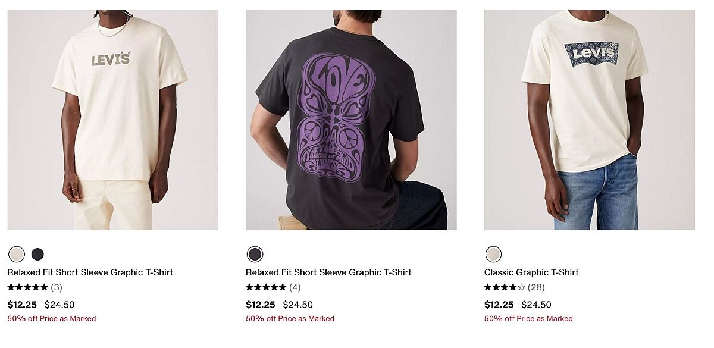Choose the dark swatch under the purple graphic shirt
714x348 pixels.
(255, 255)
